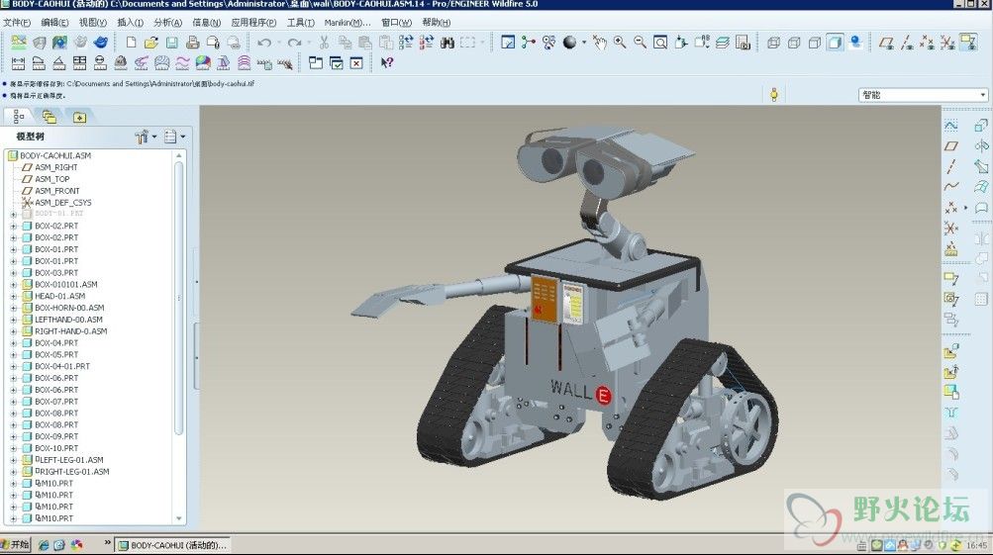This screenshot has height=555, width=993.
Task: Open the Layers icon in toolbar
Action: pyautogui.click(x=723, y=43)
